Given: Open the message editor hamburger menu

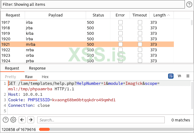Looking at the screenshot, I should tap(188, 76).
